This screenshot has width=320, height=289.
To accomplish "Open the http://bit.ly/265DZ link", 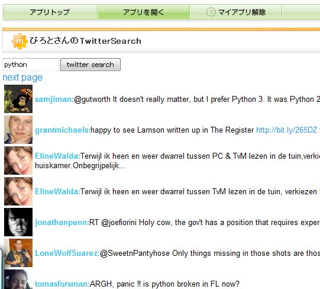I will (286, 130).
